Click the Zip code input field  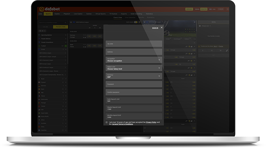[134, 44]
